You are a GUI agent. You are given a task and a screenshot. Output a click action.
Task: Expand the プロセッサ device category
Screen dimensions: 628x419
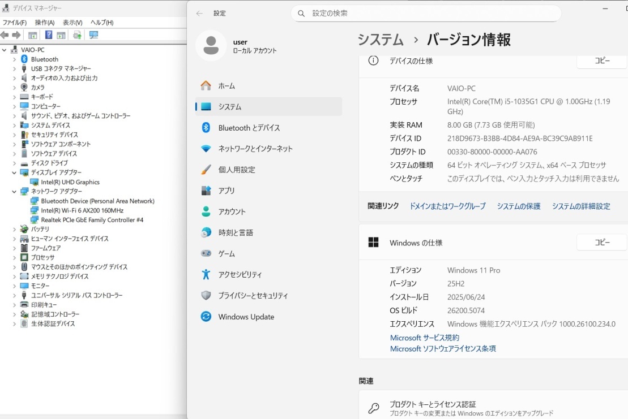(14, 257)
